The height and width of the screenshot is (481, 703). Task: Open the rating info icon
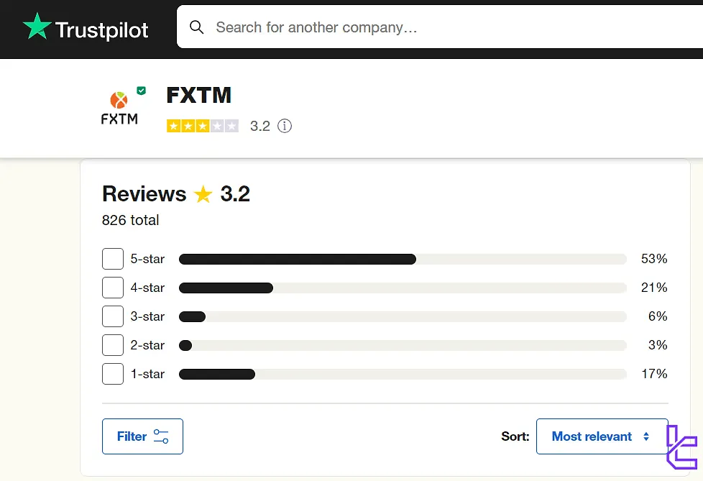click(x=285, y=127)
